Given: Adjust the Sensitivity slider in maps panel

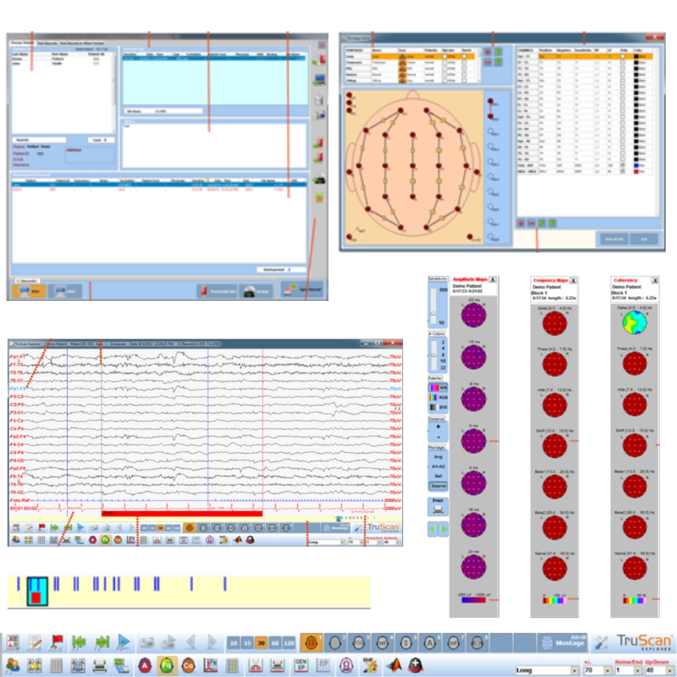Looking at the screenshot, I should (x=432, y=312).
